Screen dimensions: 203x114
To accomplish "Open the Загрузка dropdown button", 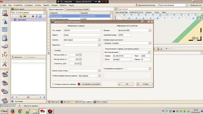I will [x=17, y=57].
